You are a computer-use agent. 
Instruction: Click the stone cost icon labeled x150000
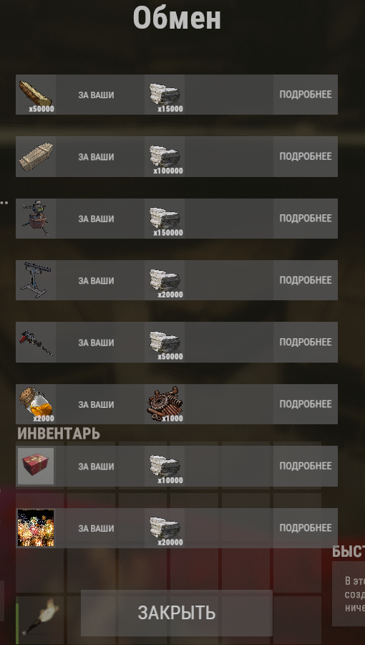pos(165,219)
